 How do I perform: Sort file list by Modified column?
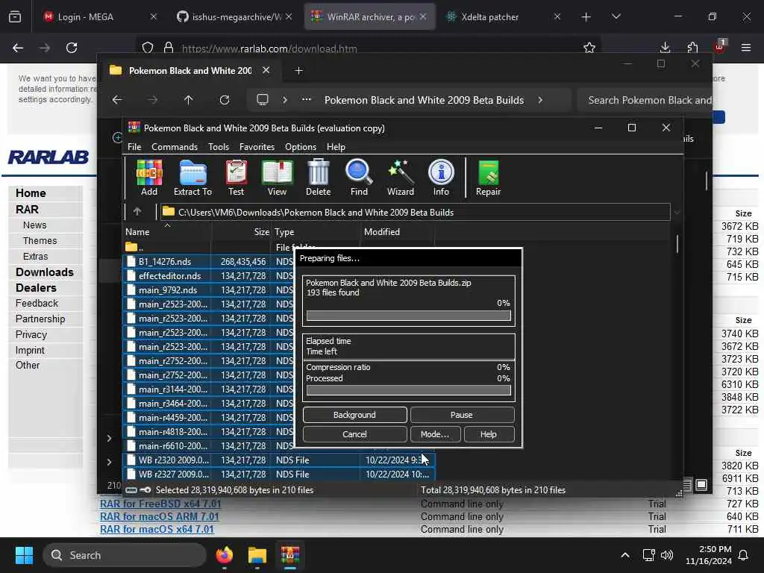point(397,232)
